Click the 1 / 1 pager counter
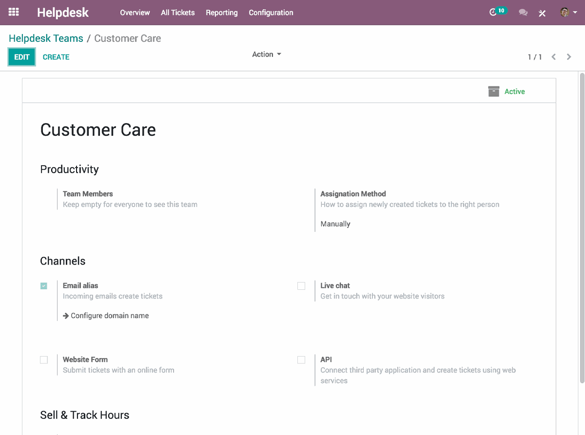585x435 pixels. [535, 57]
